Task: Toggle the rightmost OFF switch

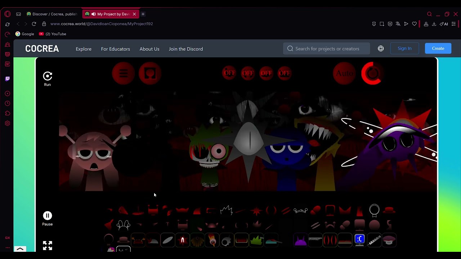Action: tap(285, 73)
